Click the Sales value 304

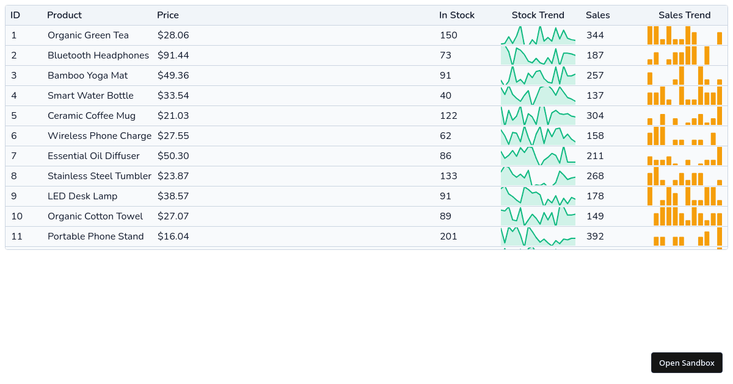tap(595, 116)
